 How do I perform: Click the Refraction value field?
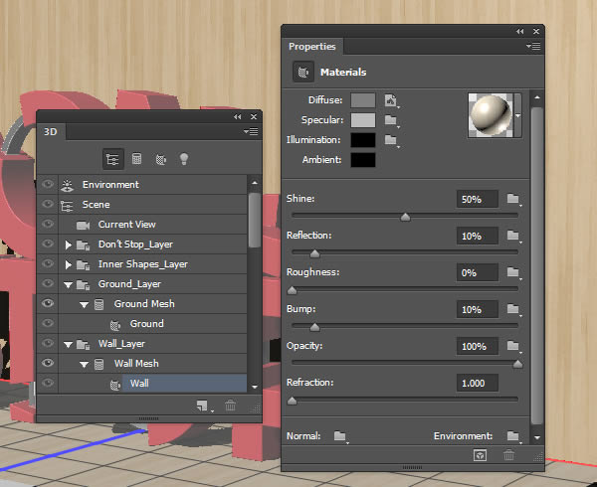click(478, 384)
